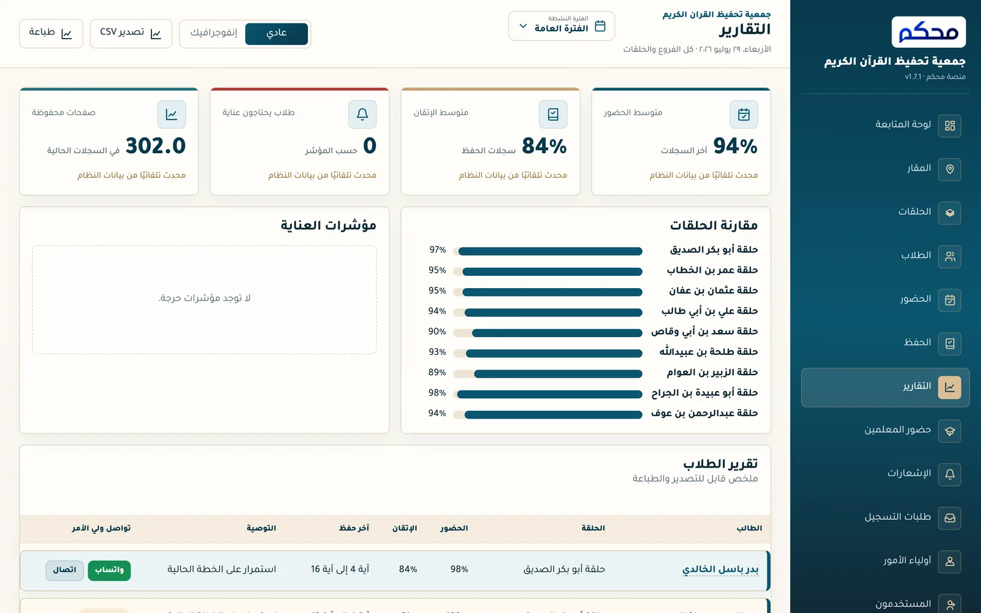Open طلبات التسجيل menu entry
This screenshot has height=613, width=981.
point(885,518)
